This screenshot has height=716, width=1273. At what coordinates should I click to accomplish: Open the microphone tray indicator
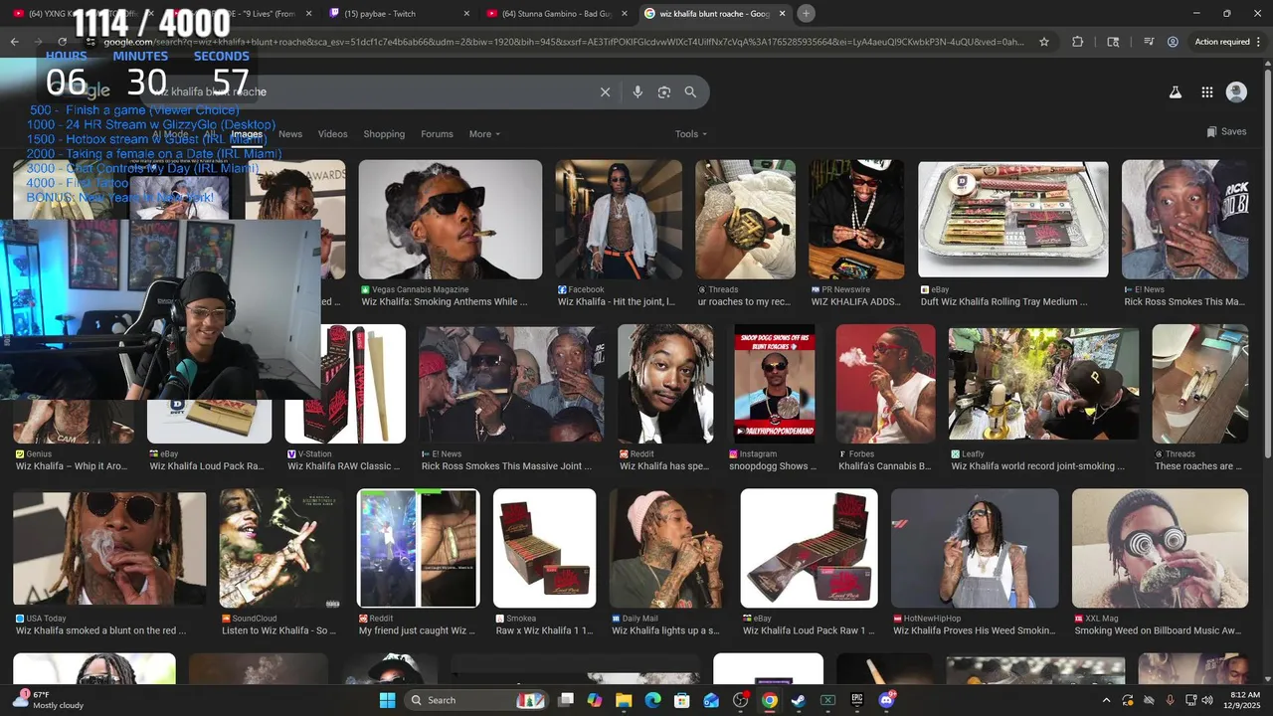[x=1170, y=700]
